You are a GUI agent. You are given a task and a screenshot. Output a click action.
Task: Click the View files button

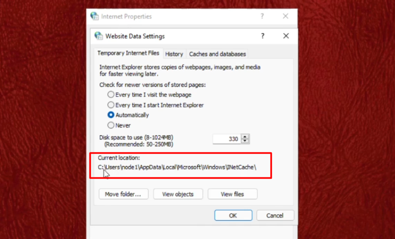click(232, 194)
